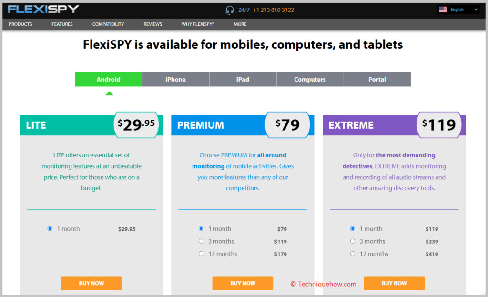488x297 pixels.
Task: Select PREMIUM 12 months radio option
Action: coord(201,254)
